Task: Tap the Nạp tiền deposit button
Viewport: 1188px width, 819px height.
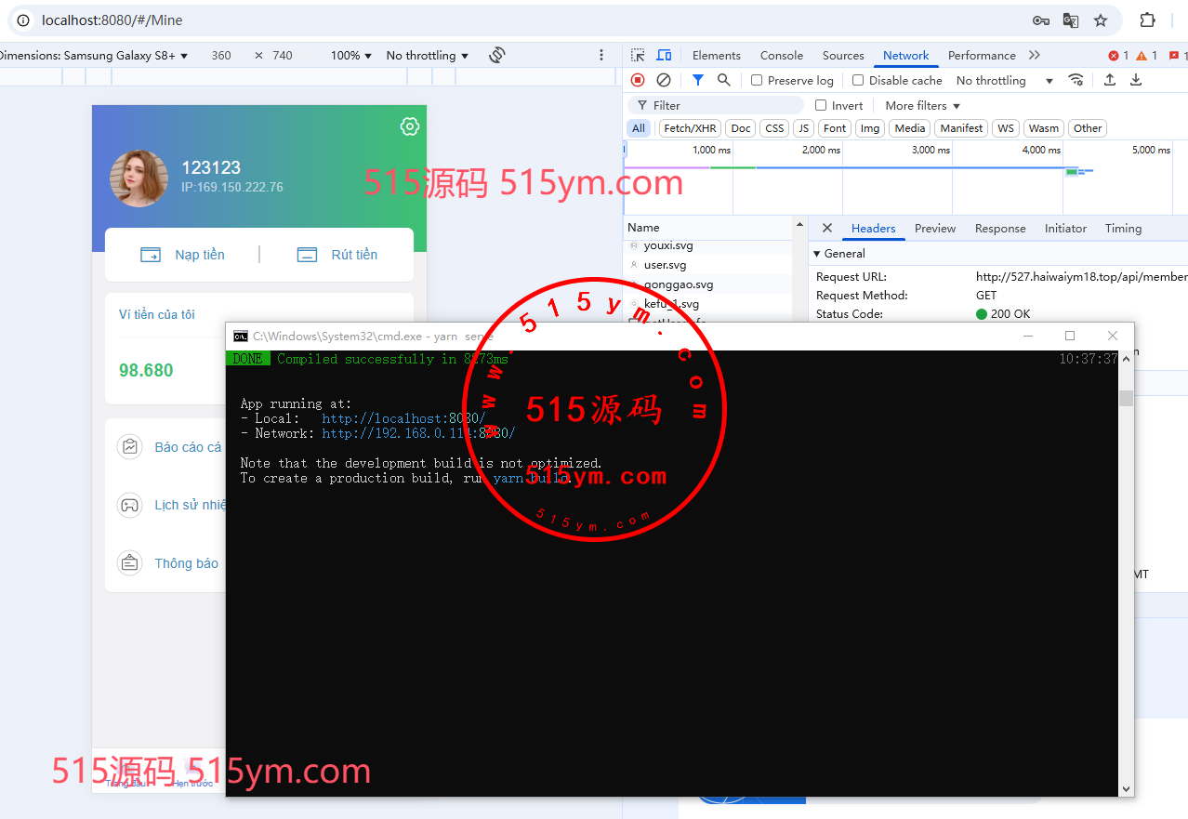Action: [x=183, y=255]
